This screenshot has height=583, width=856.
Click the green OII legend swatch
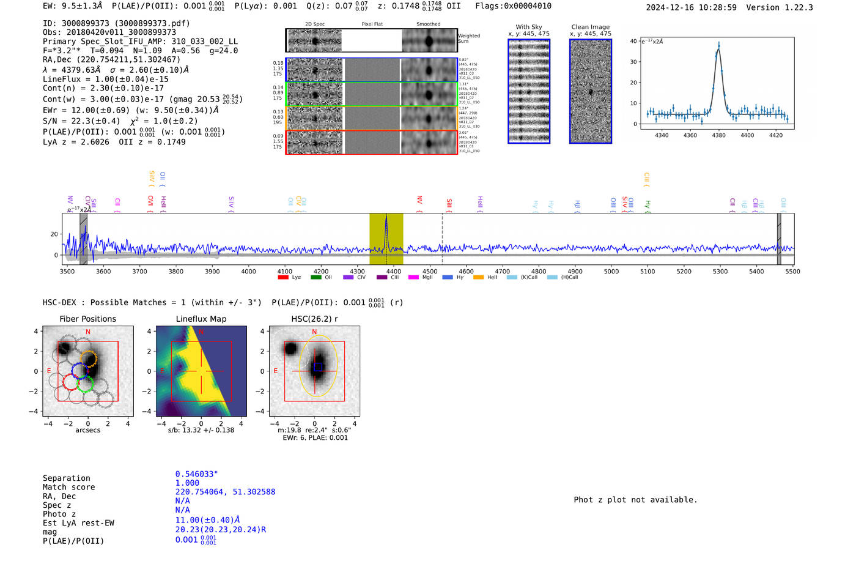click(x=315, y=277)
